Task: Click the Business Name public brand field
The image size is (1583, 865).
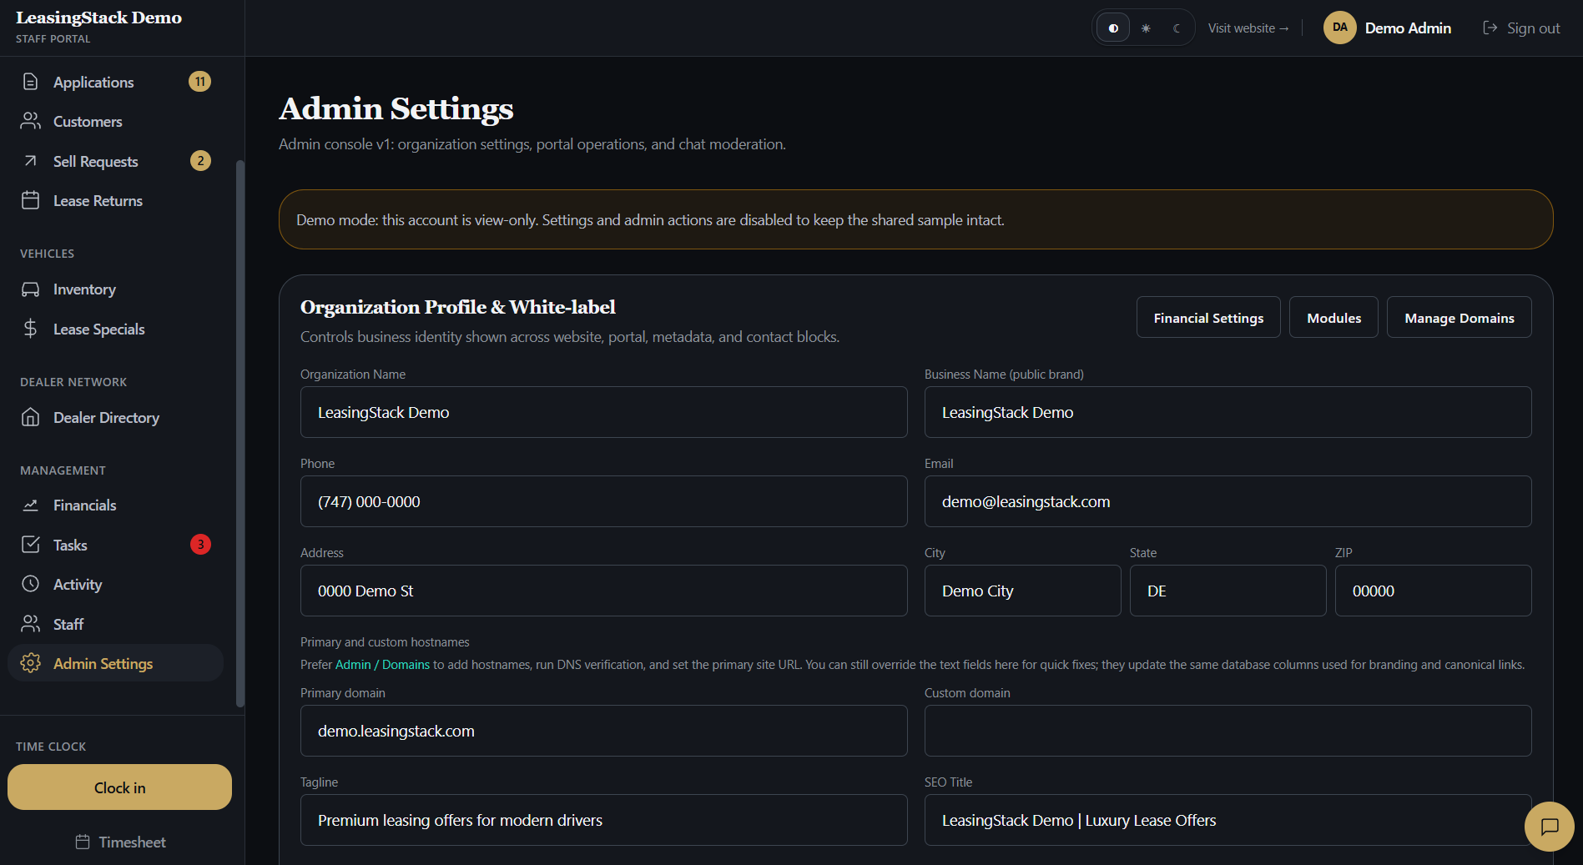Action: (1228, 412)
